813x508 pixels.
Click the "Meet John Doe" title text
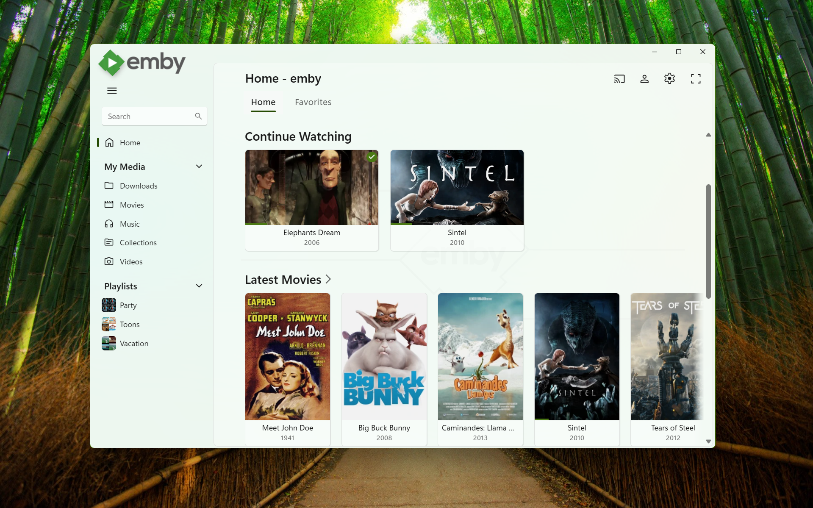click(x=288, y=428)
